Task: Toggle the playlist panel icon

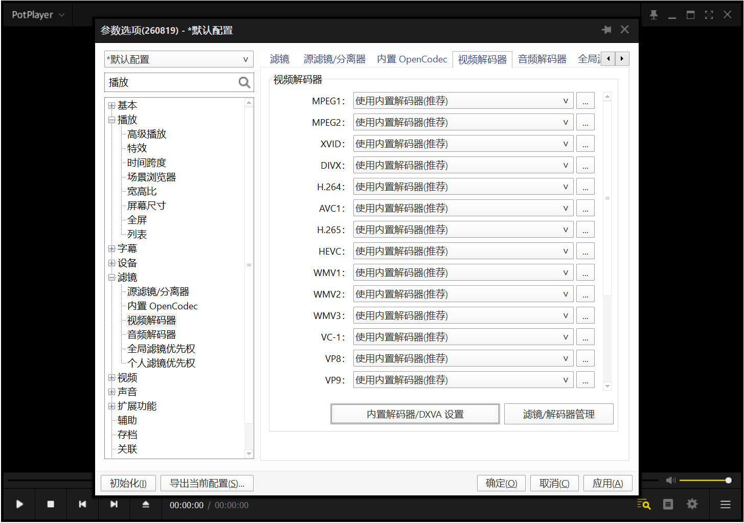Action: [668, 505]
